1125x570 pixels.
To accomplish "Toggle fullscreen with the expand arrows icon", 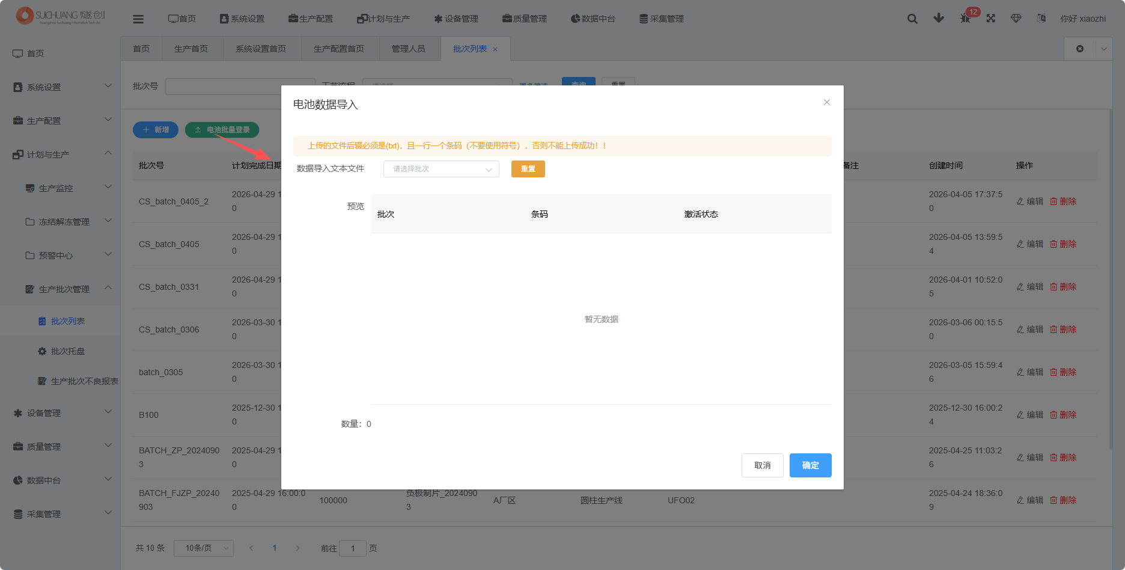I will (991, 19).
